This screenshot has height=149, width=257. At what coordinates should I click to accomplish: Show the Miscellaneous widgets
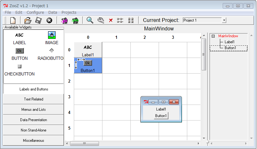[x=33, y=140]
